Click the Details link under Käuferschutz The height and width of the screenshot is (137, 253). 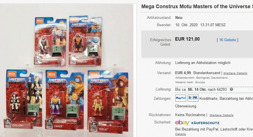click(181, 134)
